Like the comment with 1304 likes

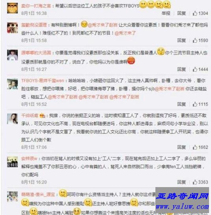click(195, 13)
